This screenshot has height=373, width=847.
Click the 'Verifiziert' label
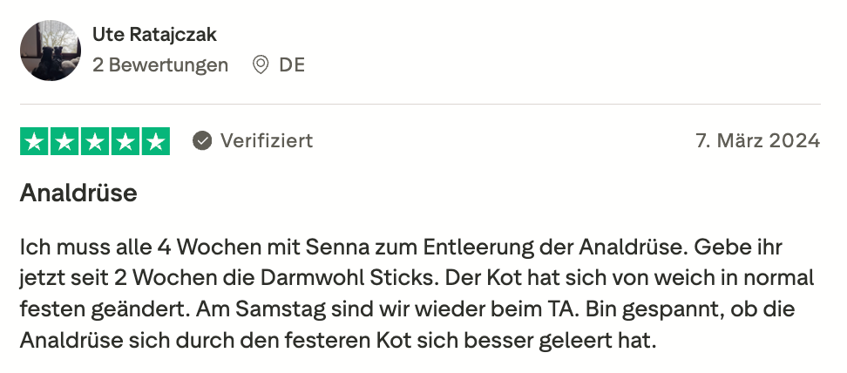(x=266, y=140)
